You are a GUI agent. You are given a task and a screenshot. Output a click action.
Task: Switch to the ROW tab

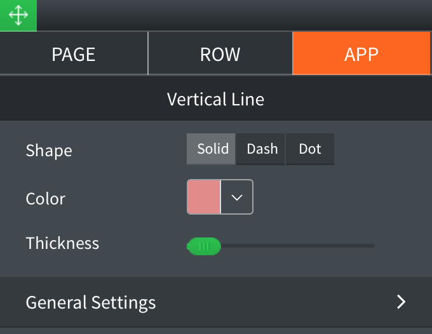tap(220, 54)
